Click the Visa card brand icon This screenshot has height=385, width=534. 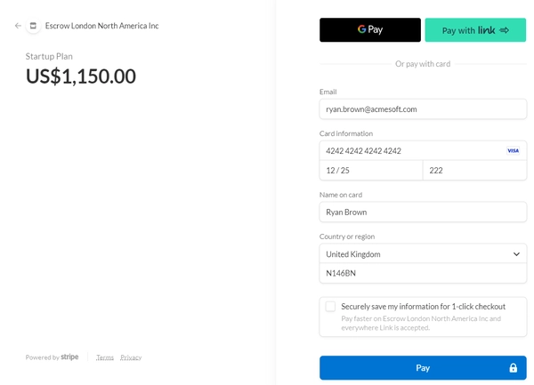[513, 150]
